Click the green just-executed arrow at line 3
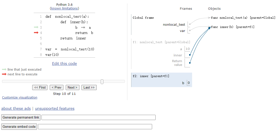The image size is (278, 133). 36,27
